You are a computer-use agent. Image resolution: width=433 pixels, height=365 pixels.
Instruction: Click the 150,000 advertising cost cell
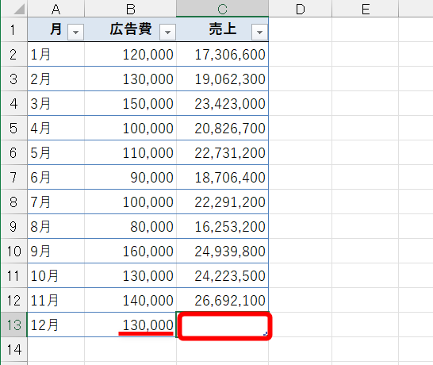point(131,103)
